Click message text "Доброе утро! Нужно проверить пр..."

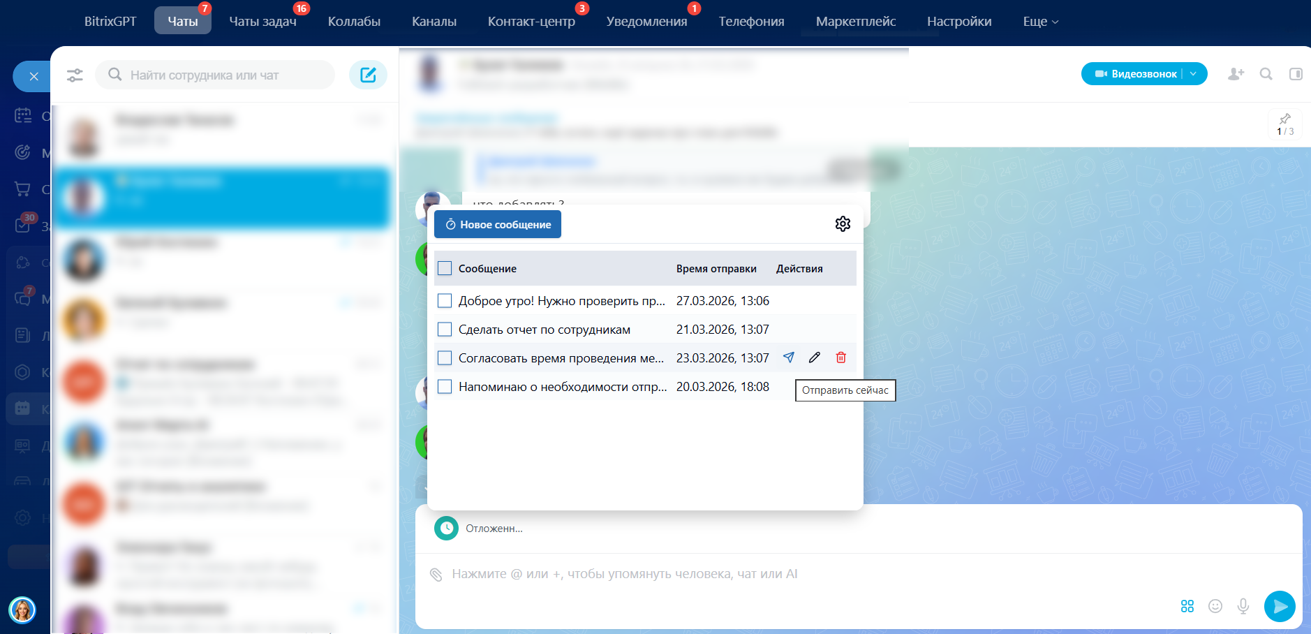point(562,301)
